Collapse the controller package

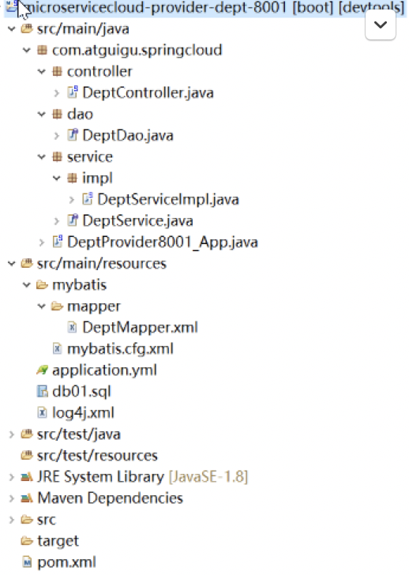pyautogui.click(x=42, y=71)
